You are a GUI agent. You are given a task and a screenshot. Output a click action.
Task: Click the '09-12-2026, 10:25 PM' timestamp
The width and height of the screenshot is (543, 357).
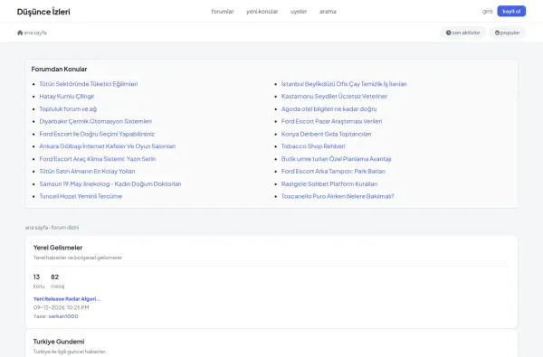[61, 307]
